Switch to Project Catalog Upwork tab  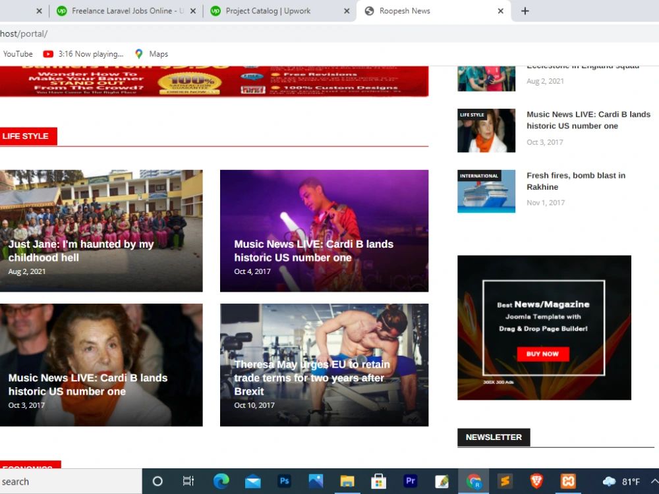tap(279, 11)
